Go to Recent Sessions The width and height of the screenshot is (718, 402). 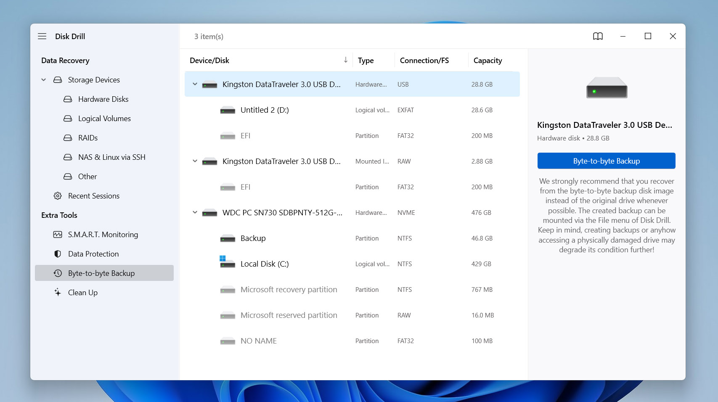[94, 196]
